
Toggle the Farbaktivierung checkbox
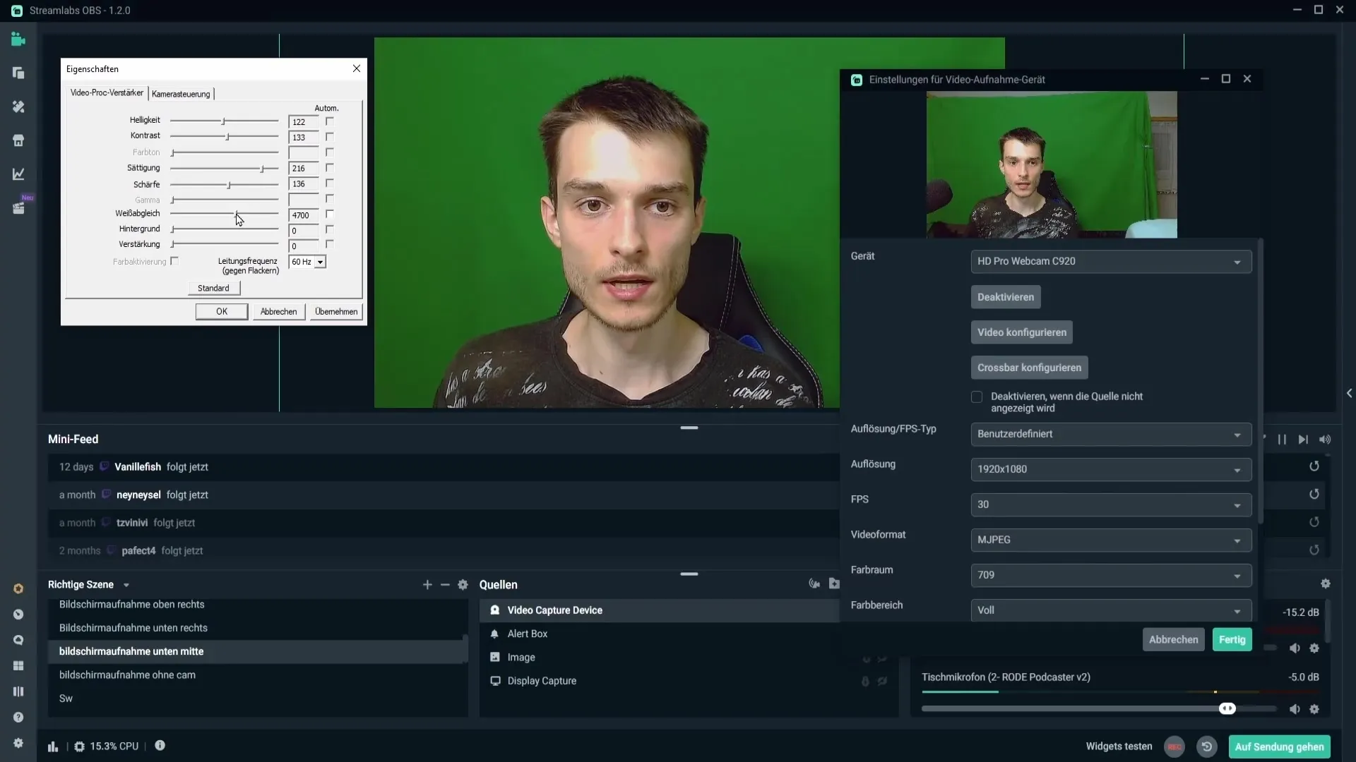coord(175,261)
